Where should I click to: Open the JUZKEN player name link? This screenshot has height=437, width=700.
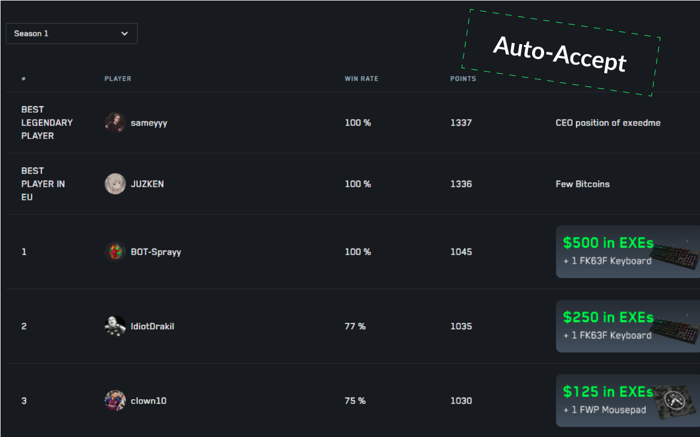point(147,184)
